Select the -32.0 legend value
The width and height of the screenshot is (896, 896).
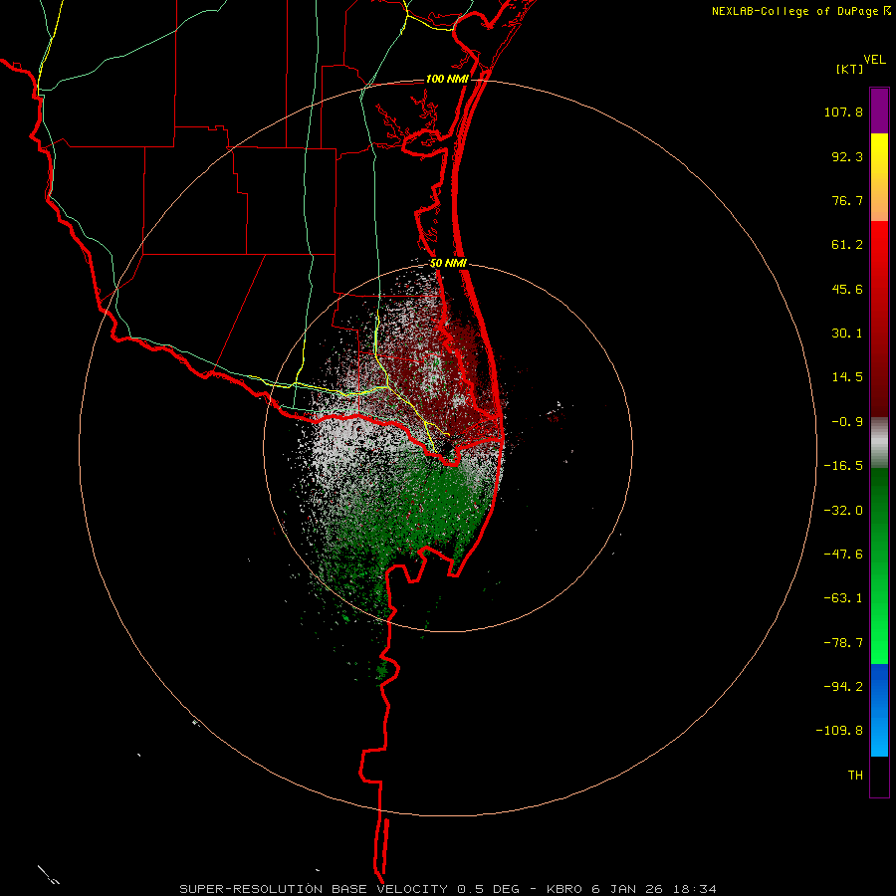pyautogui.click(x=843, y=511)
